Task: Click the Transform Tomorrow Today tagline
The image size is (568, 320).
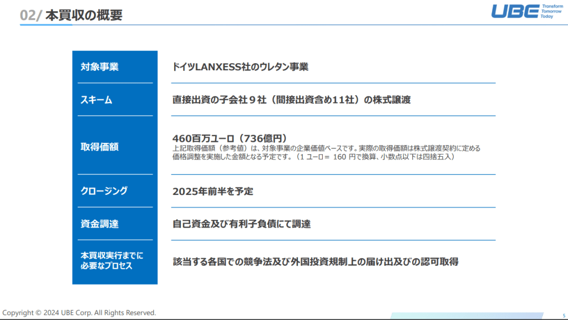Action: click(x=551, y=12)
